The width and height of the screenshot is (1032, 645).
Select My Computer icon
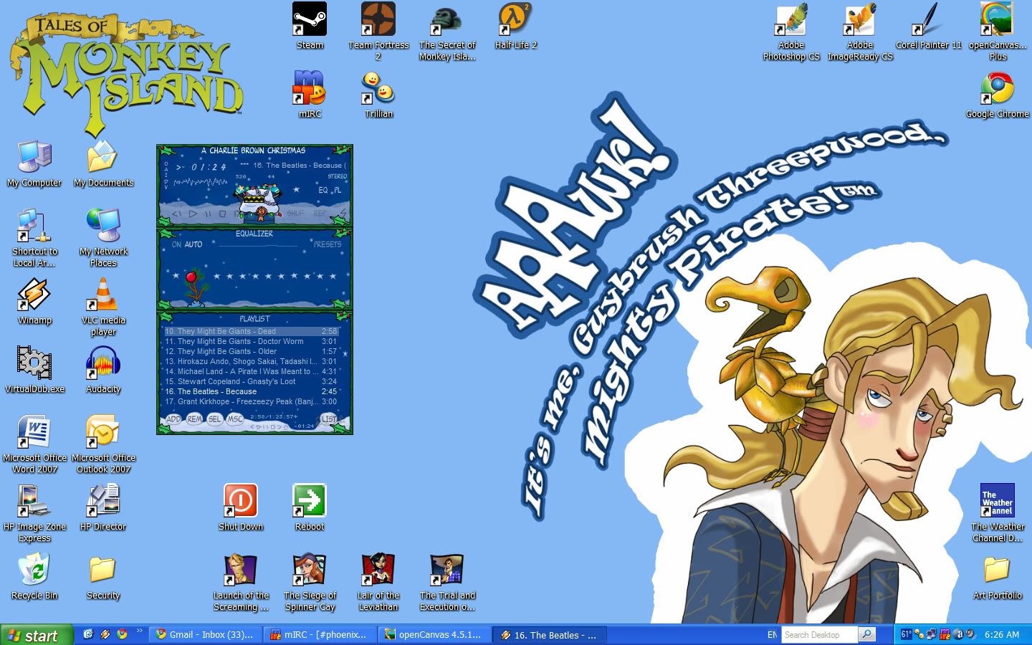pyautogui.click(x=34, y=164)
